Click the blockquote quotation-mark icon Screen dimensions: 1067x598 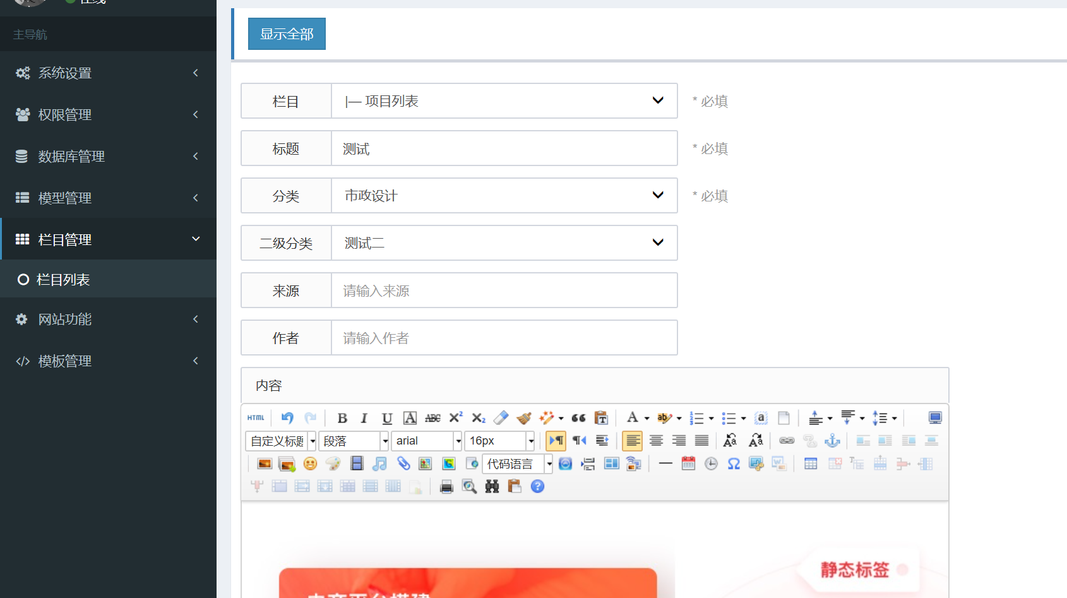click(578, 418)
